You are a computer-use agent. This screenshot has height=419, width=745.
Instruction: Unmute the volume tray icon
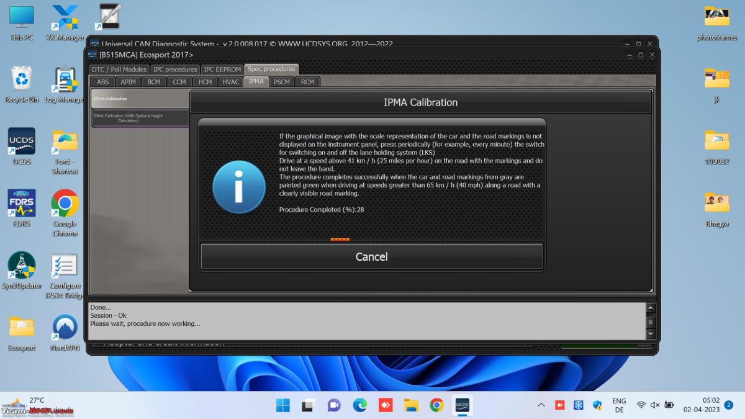[x=655, y=405]
